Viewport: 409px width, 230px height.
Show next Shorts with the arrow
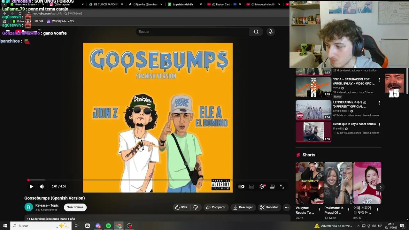click(380, 188)
